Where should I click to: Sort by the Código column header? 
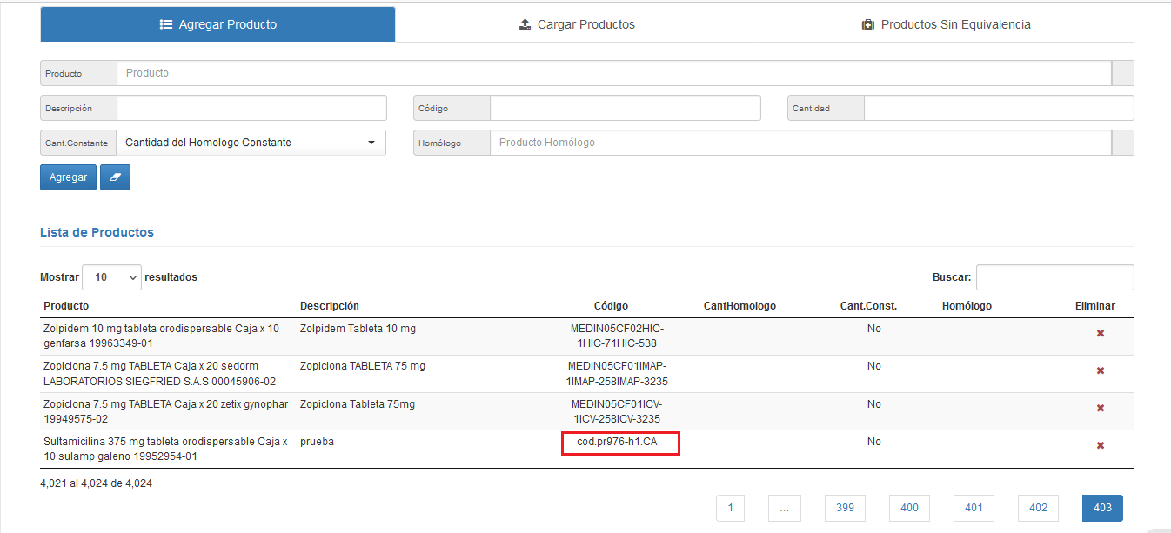coord(611,306)
